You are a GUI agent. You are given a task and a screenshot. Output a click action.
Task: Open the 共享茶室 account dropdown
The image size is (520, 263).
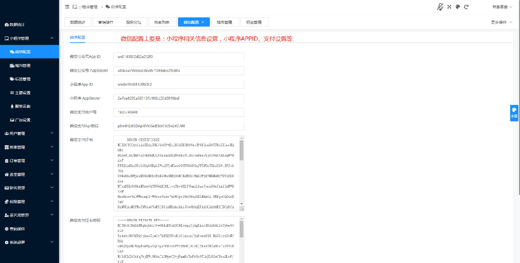tap(502, 7)
